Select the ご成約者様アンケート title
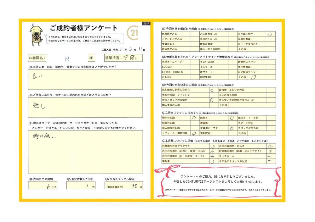Screen dimensions: 315x222 [83, 28]
